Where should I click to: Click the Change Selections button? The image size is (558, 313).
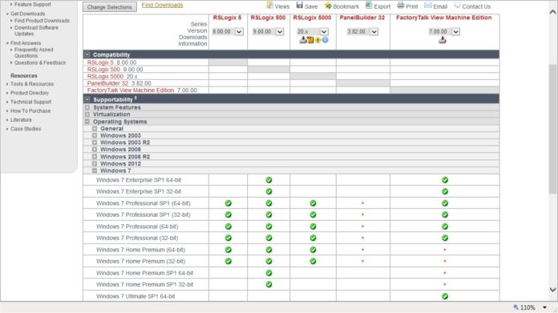[110, 6]
